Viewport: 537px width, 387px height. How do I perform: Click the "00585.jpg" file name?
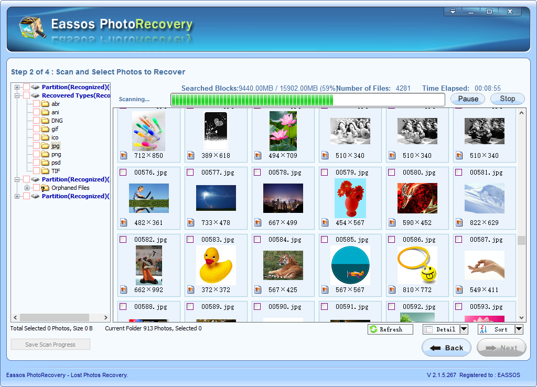pyautogui.click(x=352, y=240)
